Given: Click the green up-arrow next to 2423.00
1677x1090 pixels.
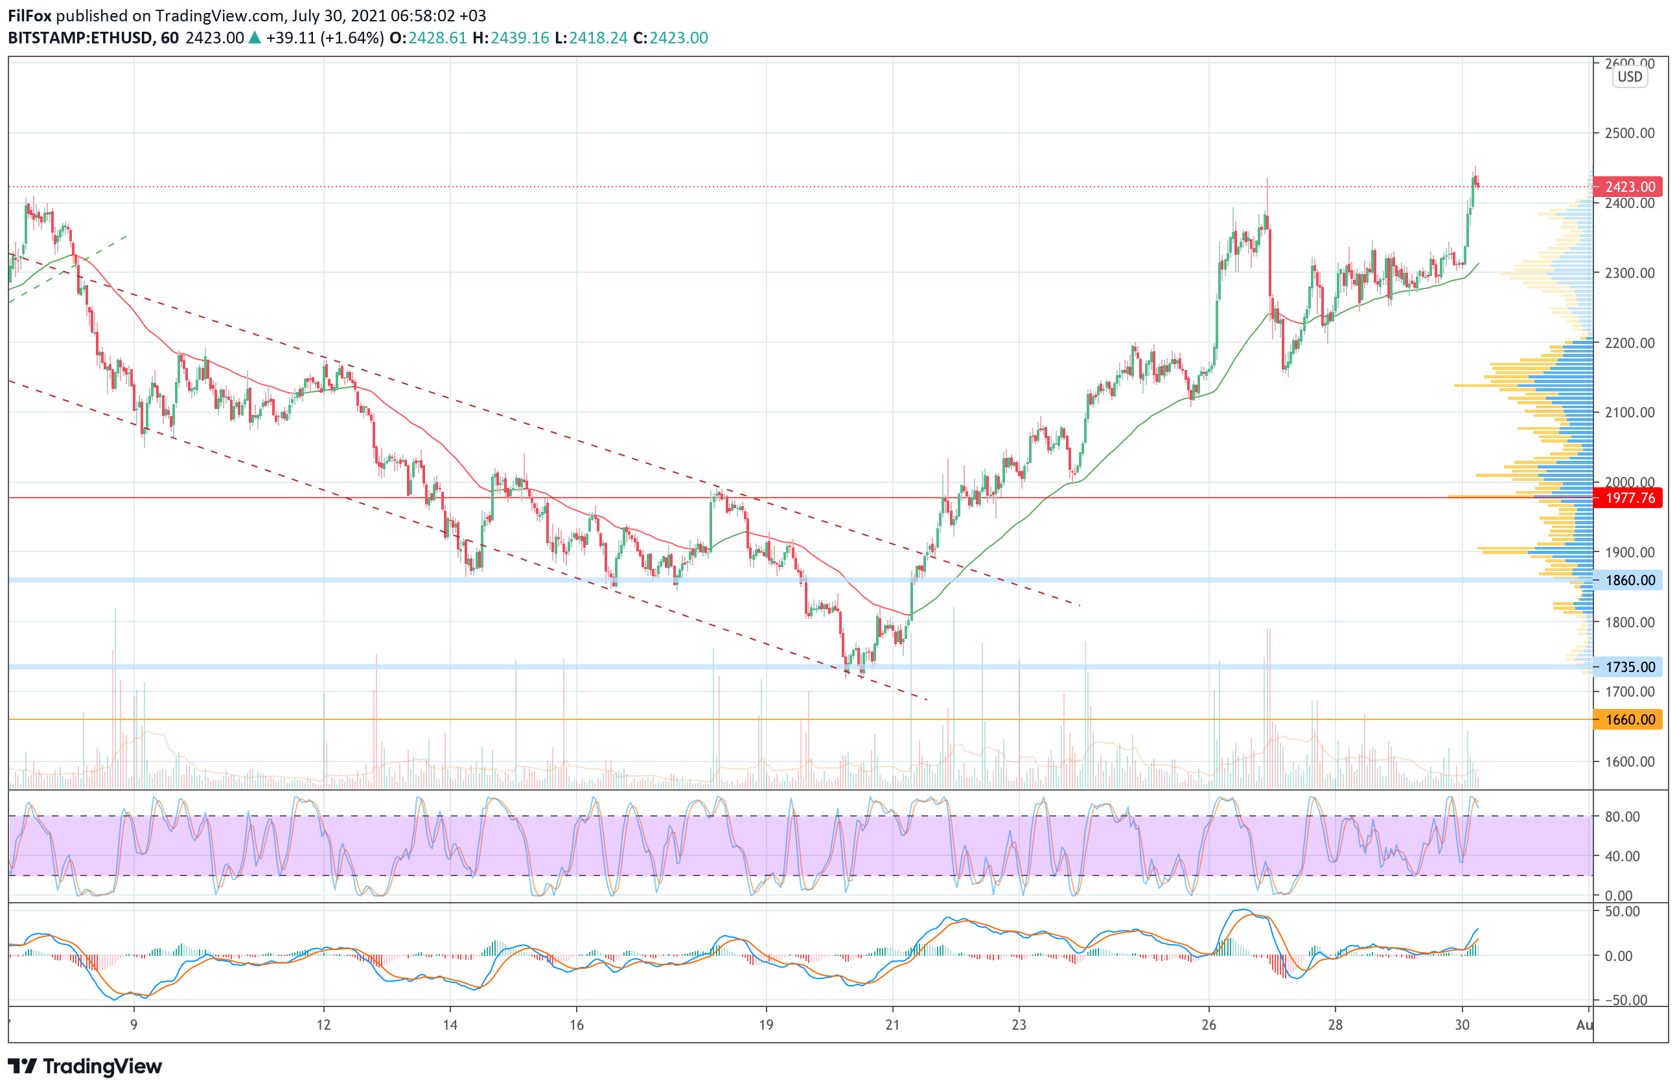Looking at the screenshot, I should (255, 38).
